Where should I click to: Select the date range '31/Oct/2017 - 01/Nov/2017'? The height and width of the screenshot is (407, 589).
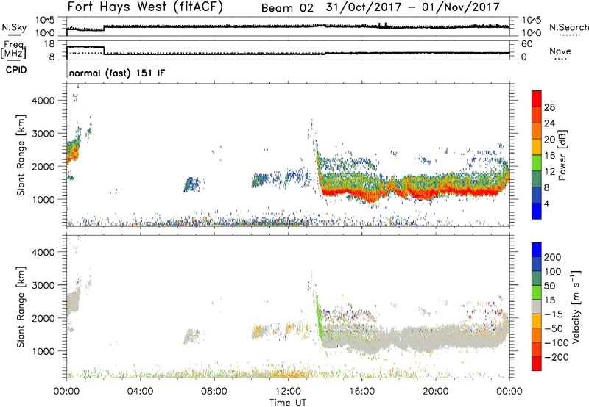(413, 7)
